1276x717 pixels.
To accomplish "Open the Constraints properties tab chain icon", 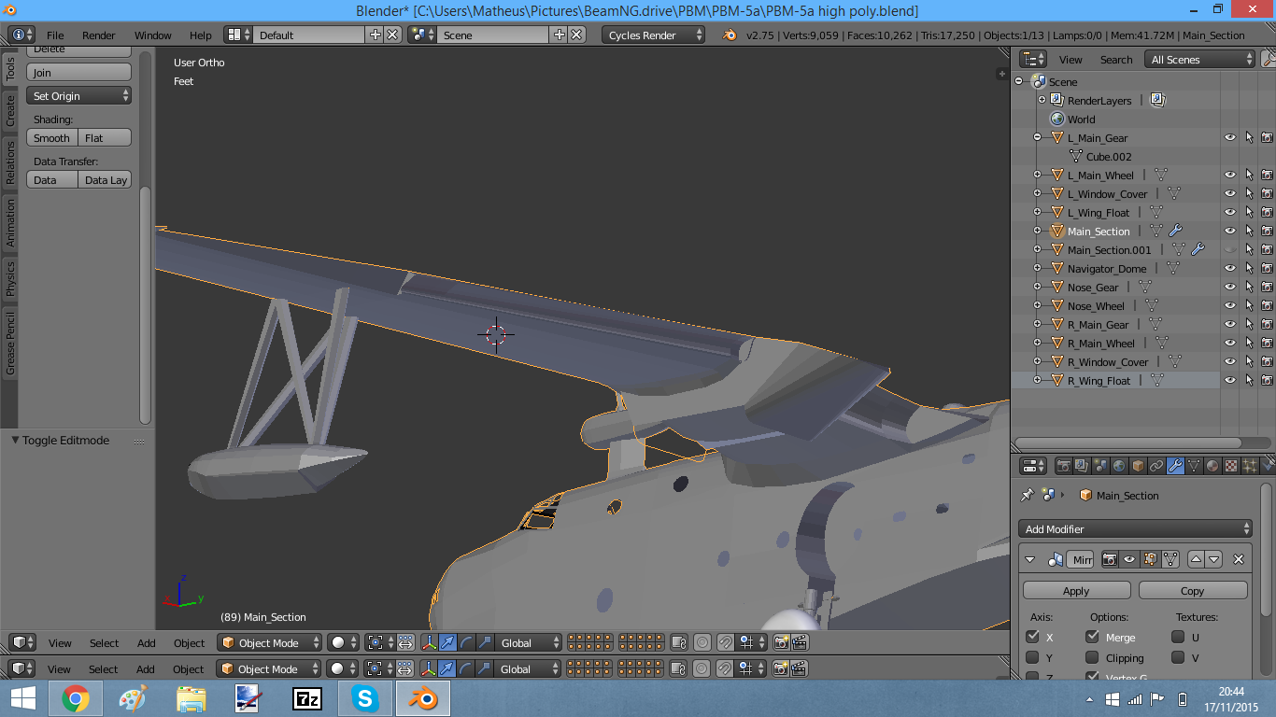I will coord(1156,465).
